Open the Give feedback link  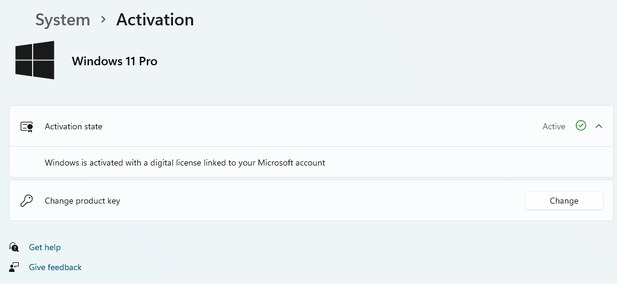pyautogui.click(x=55, y=267)
